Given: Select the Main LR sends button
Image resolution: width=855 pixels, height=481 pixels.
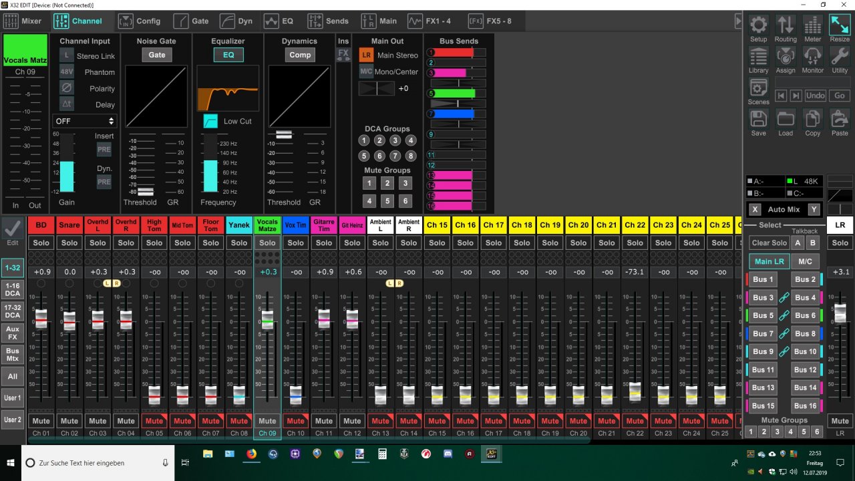Looking at the screenshot, I should coord(769,261).
